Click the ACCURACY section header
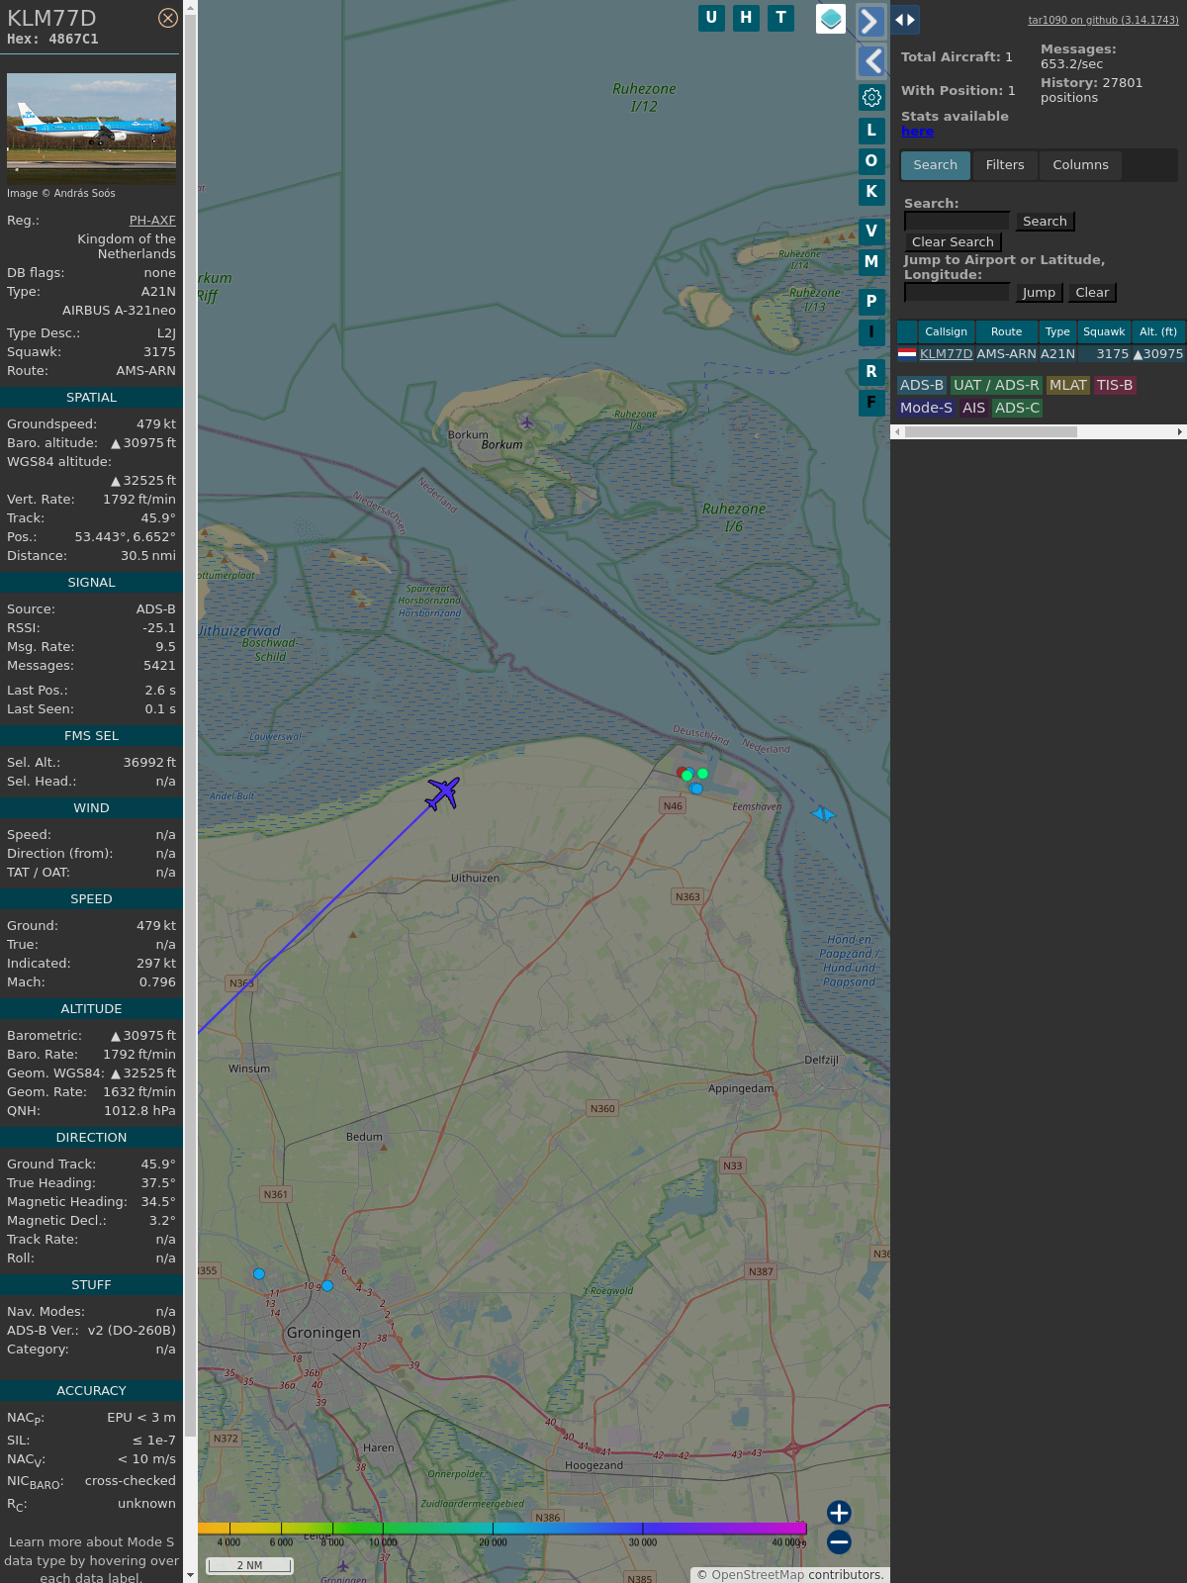This screenshot has width=1187, height=1583. click(91, 1391)
